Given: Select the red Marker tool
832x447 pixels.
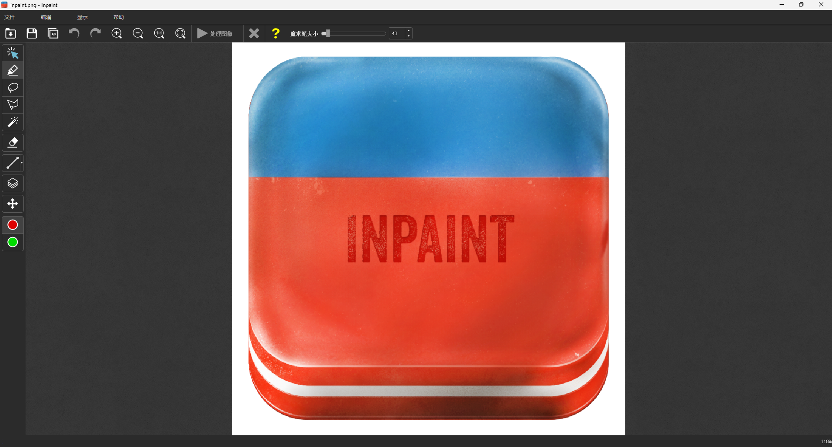Looking at the screenshot, I should click(x=12, y=70).
